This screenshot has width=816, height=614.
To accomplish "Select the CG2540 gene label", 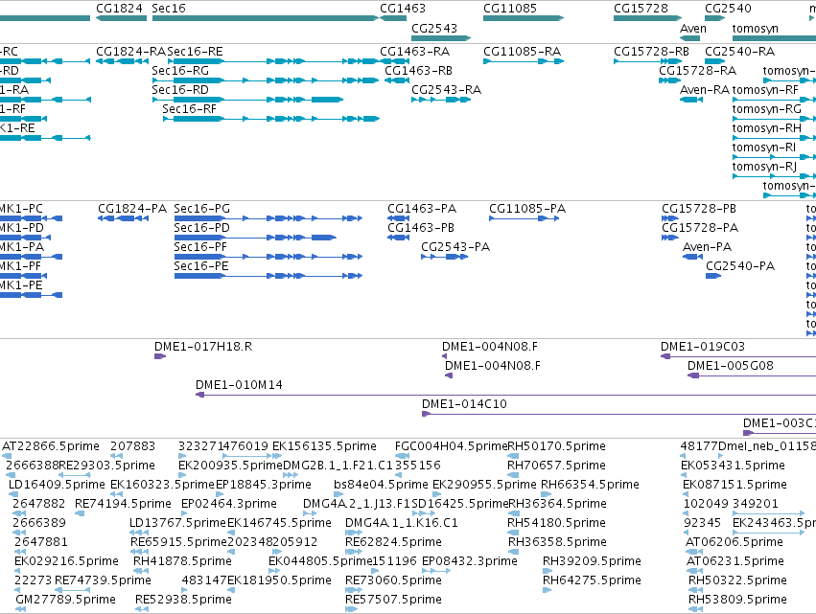I will 728,9.
